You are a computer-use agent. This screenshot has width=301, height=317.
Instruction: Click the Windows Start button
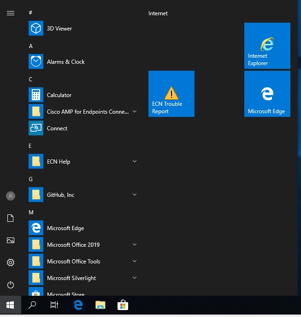[10, 305]
